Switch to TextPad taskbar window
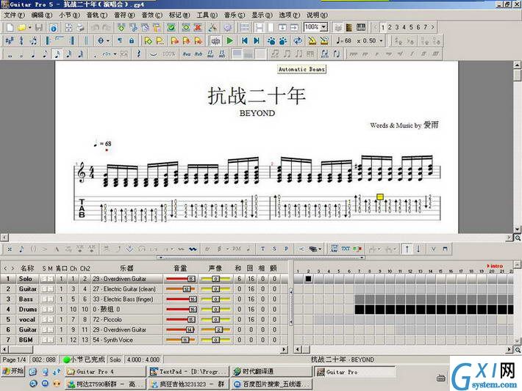 coord(188,371)
